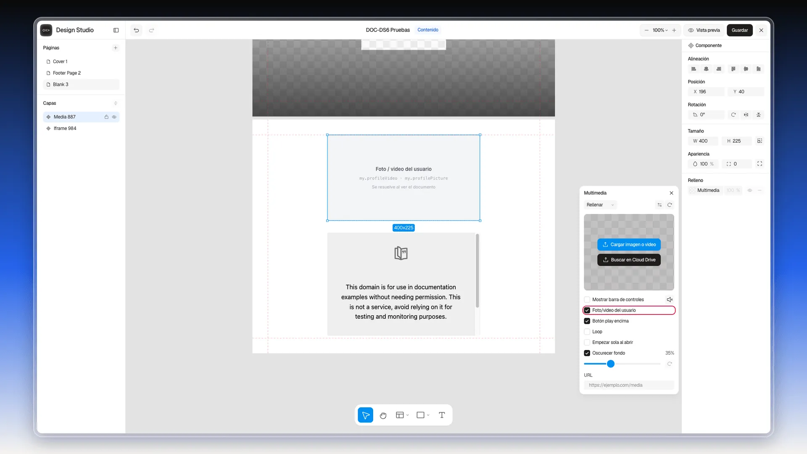This screenshot has width=807, height=454.
Task: Toggle visibility of Media 887 layer
Action: coord(114,117)
